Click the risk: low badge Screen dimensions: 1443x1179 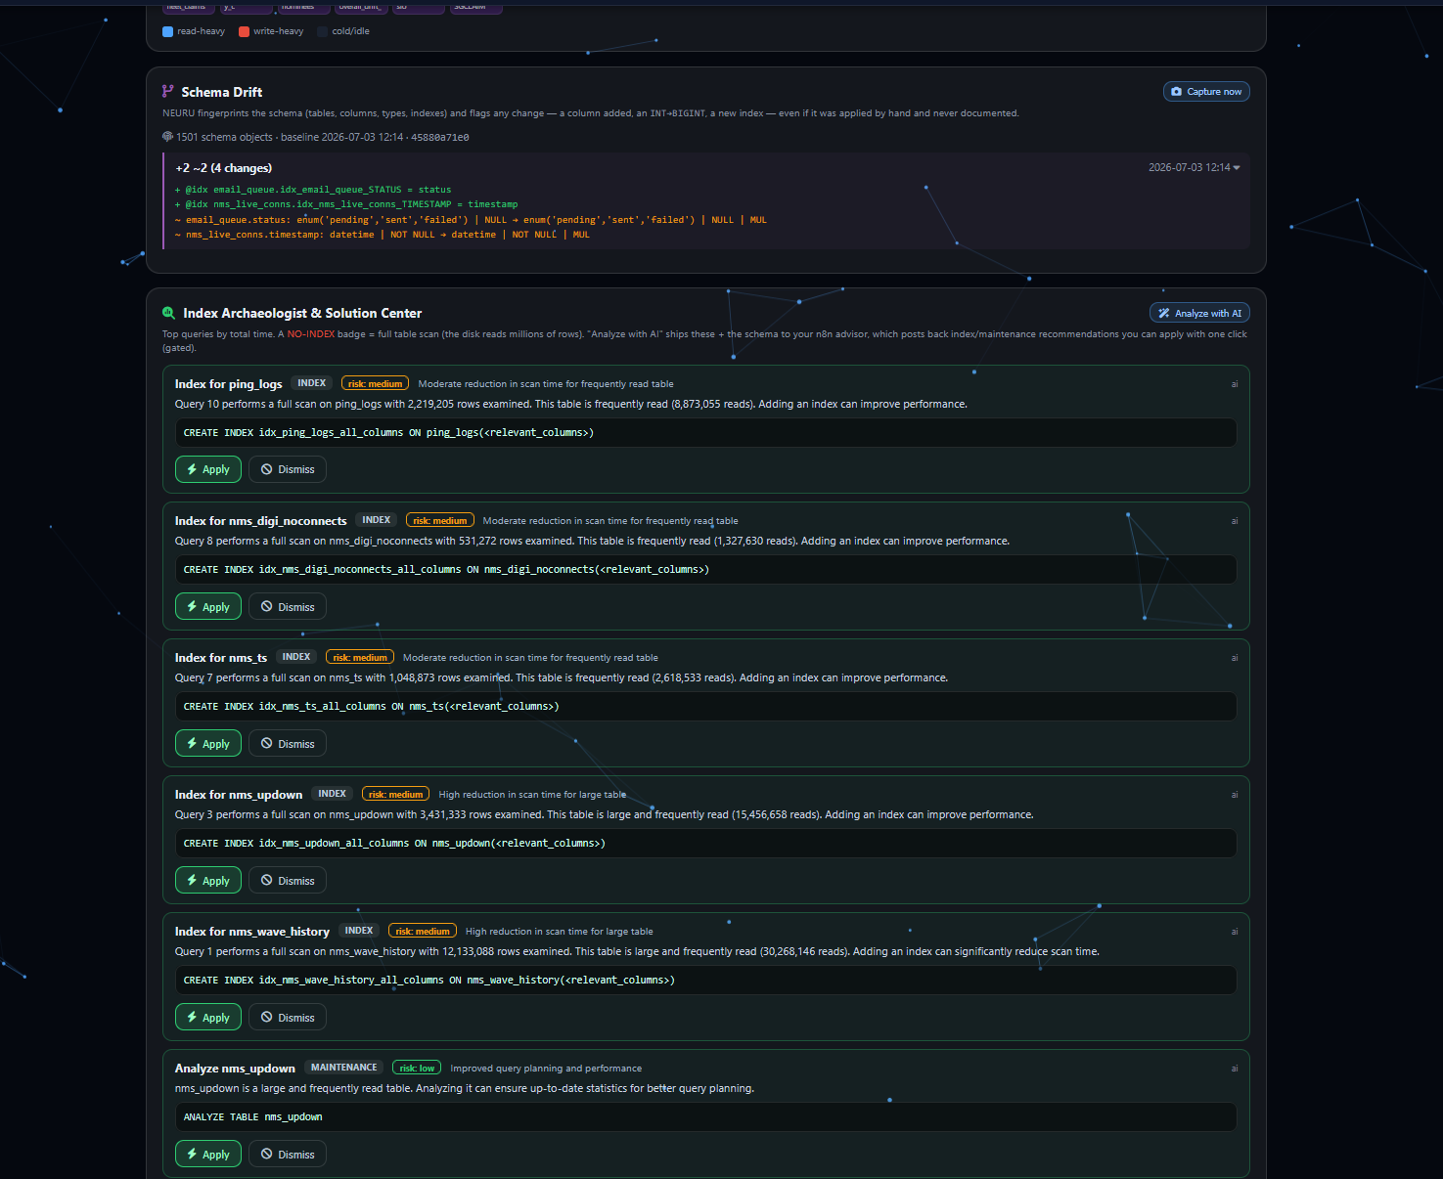tap(417, 1068)
